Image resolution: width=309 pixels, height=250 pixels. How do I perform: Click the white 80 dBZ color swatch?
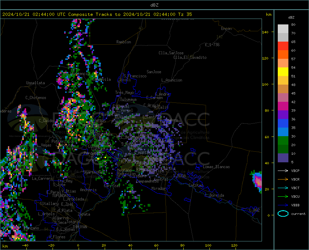click(283, 29)
